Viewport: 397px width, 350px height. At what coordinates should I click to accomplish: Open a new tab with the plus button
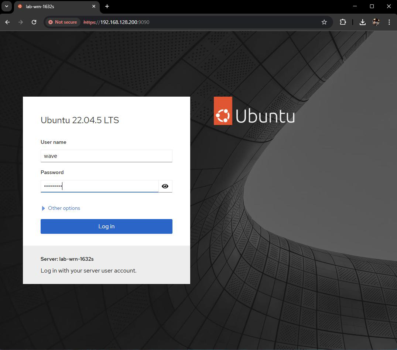pos(107,6)
